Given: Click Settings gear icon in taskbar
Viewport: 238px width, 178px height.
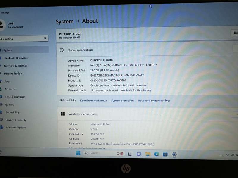Looking at the screenshot, I should click(174, 154).
